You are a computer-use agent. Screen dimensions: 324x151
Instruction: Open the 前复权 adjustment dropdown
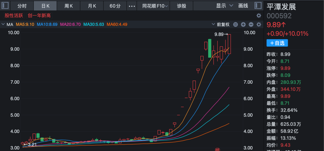[x=221, y=25]
